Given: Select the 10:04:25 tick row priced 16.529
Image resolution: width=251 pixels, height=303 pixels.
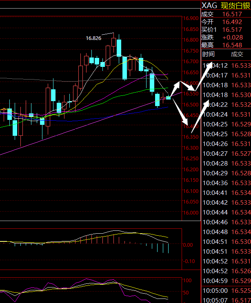Looking at the screenshot, I should pos(226,124).
